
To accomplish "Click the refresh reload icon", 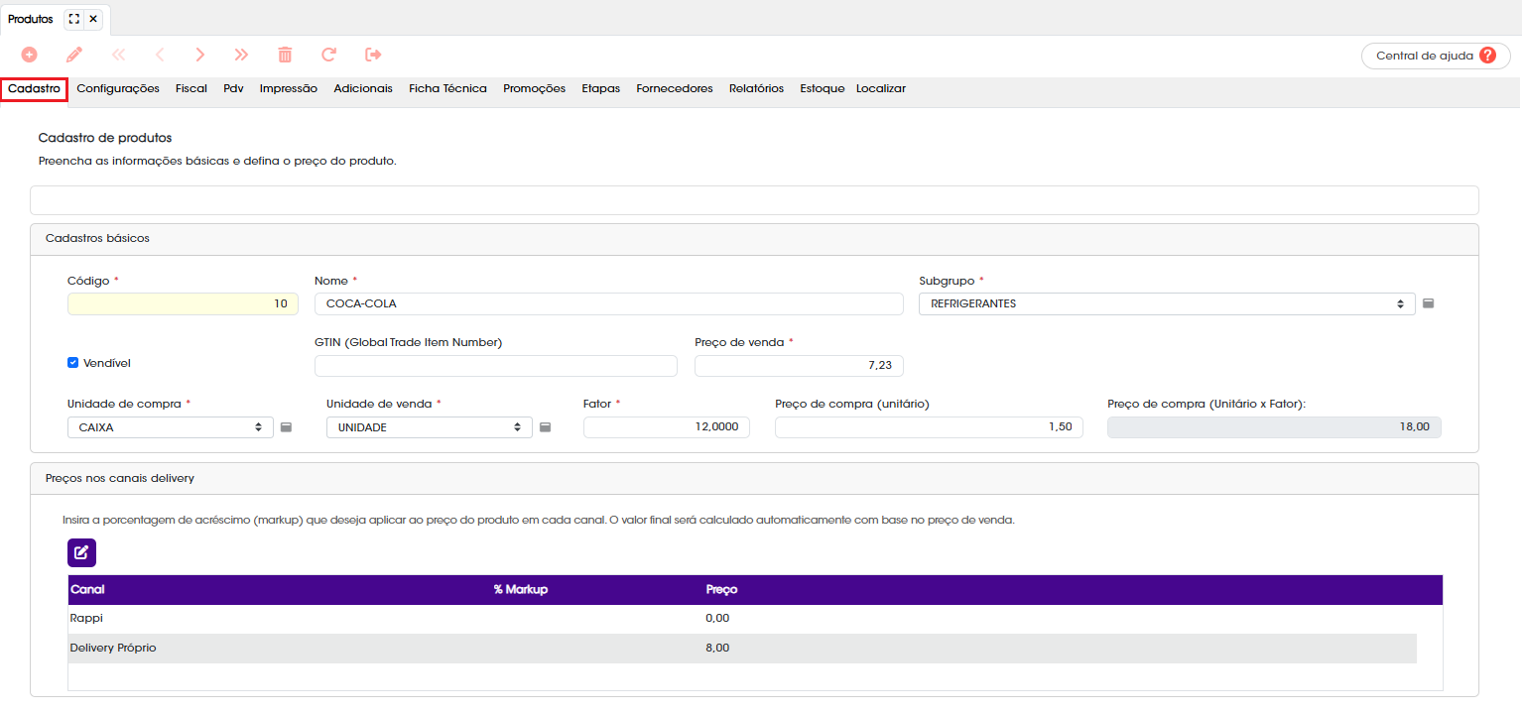I will tap(328, 55).
